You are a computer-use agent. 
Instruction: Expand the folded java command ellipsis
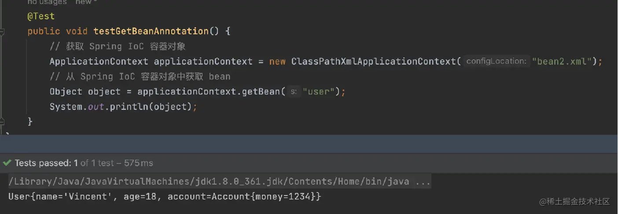tap(423, 181)
